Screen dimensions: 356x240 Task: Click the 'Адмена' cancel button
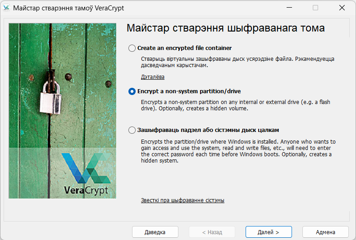click(x=325, y=232)
